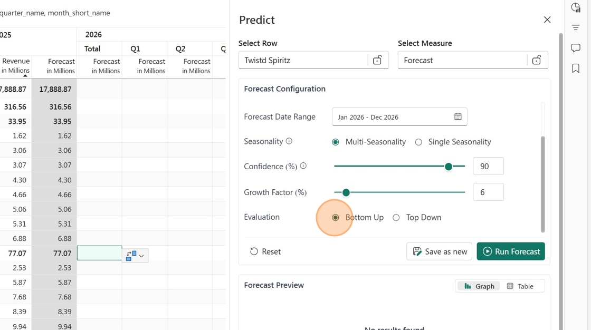Select Multi-Seasonality option
This screenshot has width=591, height=330.
coord(369,142)
